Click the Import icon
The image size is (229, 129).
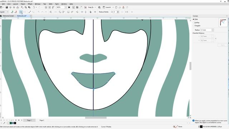[46, 7]
